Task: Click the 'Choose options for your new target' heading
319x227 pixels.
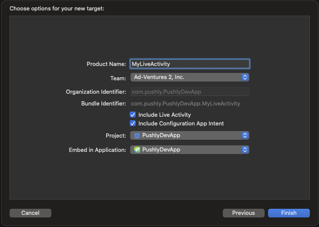Action: click(57, 8)
